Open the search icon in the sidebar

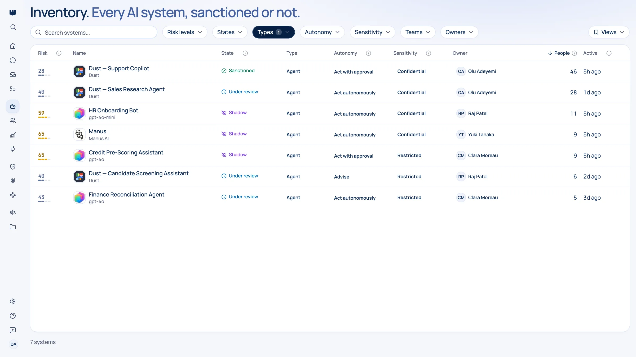pos(13,27)
